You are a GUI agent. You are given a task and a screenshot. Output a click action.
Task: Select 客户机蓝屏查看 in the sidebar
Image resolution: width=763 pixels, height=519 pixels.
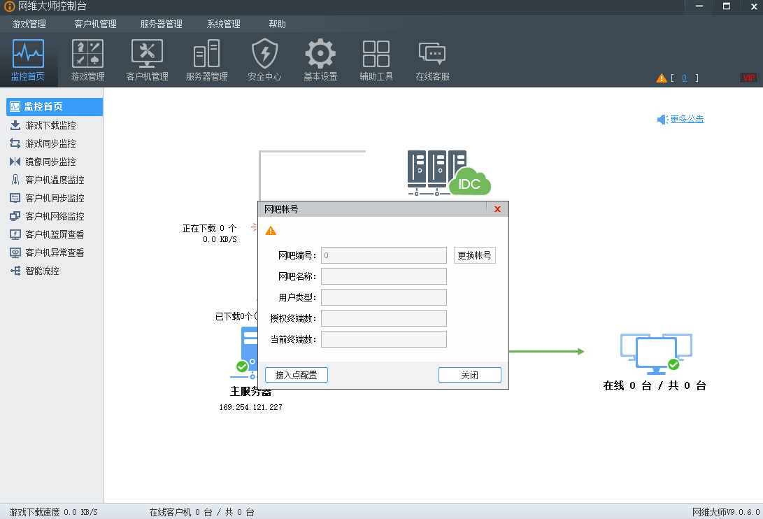[55, 235]
